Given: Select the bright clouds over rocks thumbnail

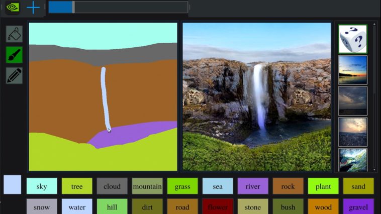Looking at the screenshot, I should coord(353,132).
